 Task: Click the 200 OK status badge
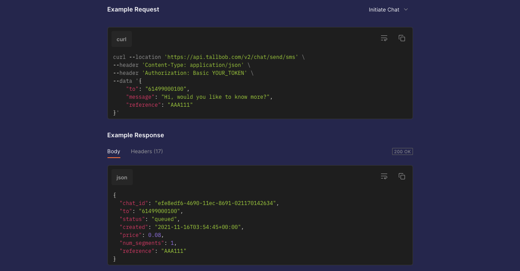pyautogui.click(x=402, y=151)
